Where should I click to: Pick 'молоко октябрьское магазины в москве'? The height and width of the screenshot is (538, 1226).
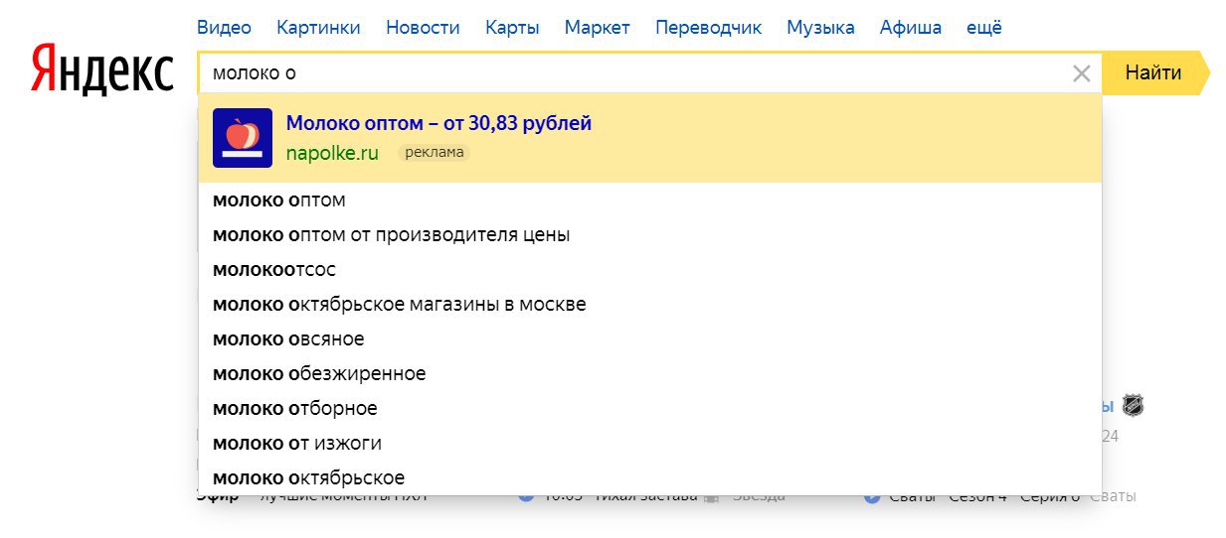coord(649,305)
